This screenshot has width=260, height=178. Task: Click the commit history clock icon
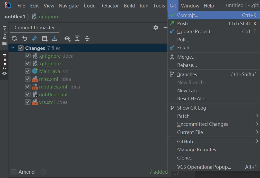[x=43, y=172]
